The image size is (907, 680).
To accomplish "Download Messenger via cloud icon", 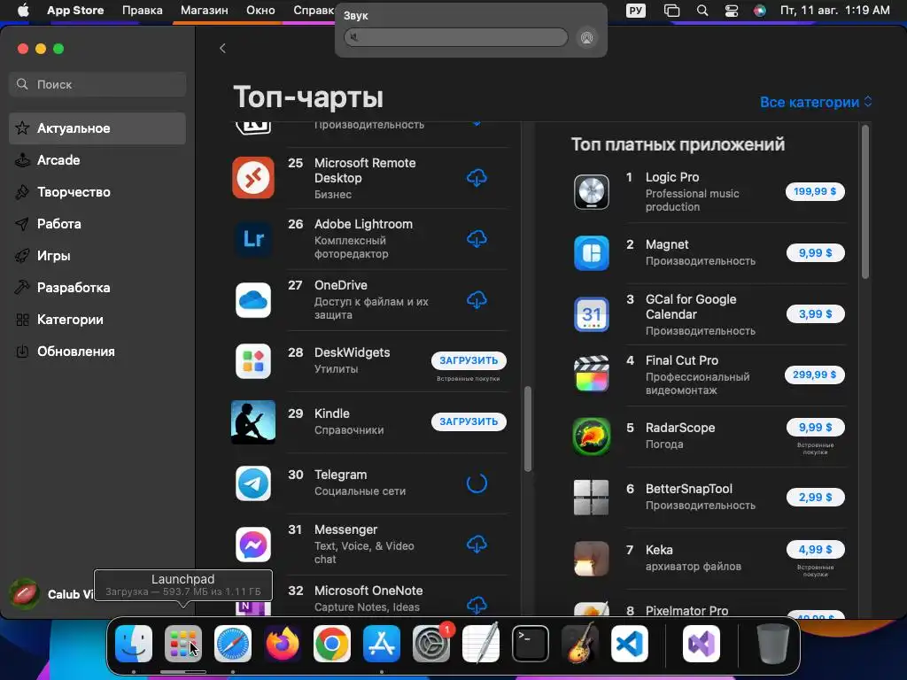I will point(477,545).
